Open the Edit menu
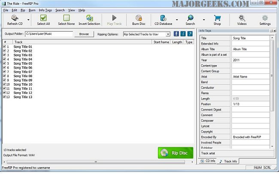 pos(15,10)
